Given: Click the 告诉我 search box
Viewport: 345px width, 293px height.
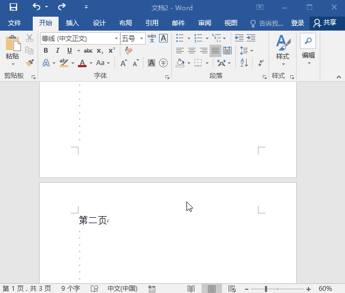Looking at the screenshot, I should [267, 23].
